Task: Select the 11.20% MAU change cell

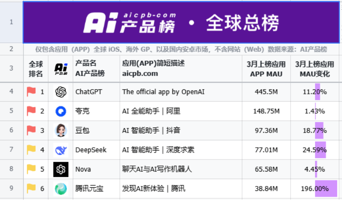Action: click(x=315, y=92)
